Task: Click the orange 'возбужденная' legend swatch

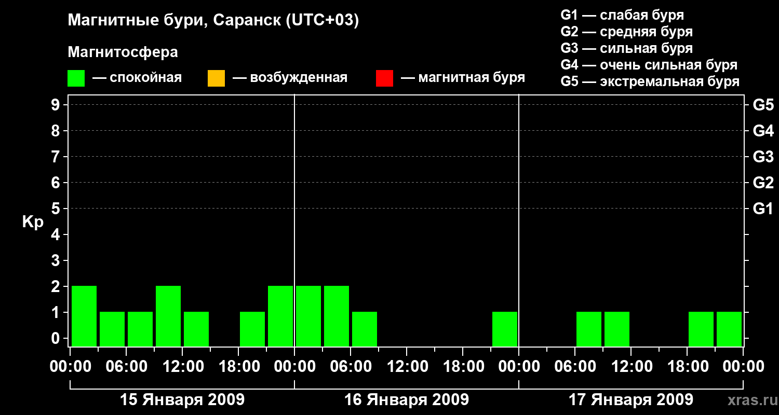Action: [216, 78]
